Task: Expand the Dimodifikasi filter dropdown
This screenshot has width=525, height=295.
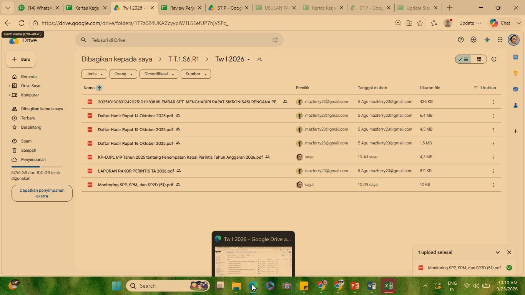Action: pos(159,74)
